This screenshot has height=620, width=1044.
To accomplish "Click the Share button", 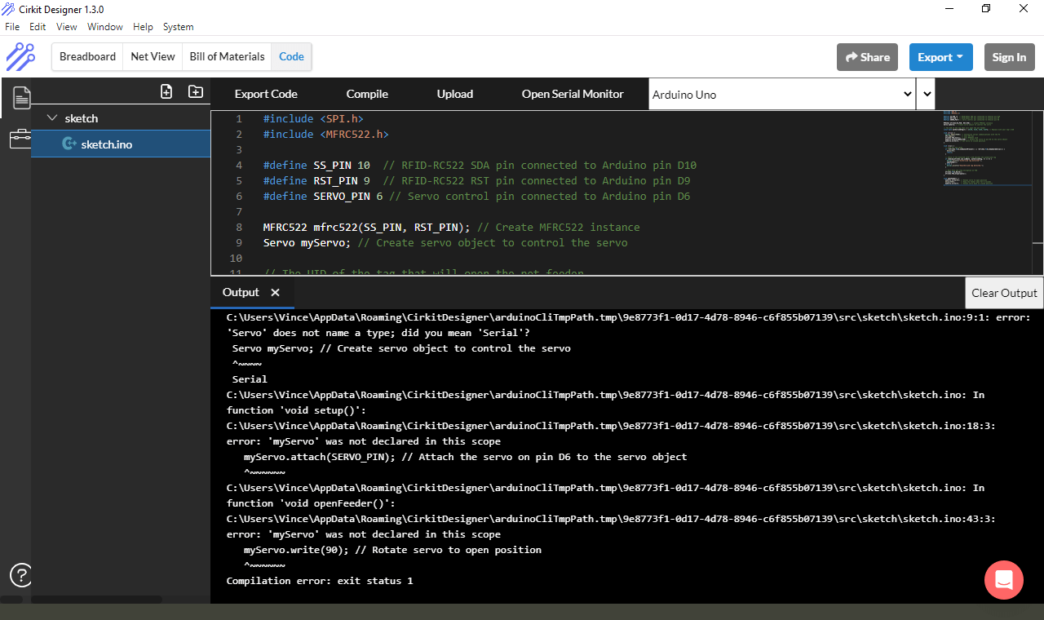I will [867, 57].
